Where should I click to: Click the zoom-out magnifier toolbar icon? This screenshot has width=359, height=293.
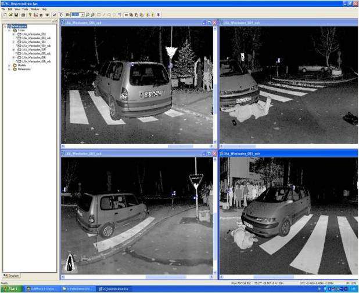click(93, 14)
